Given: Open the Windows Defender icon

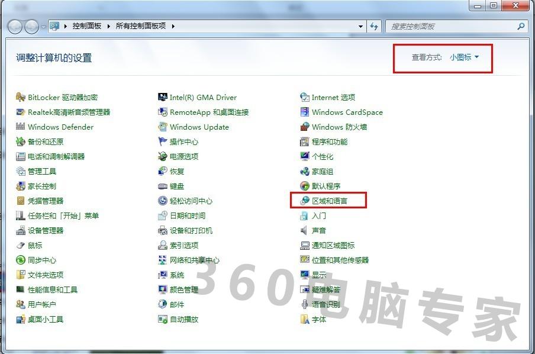Looking at the screenshot, I should (21, 127).
